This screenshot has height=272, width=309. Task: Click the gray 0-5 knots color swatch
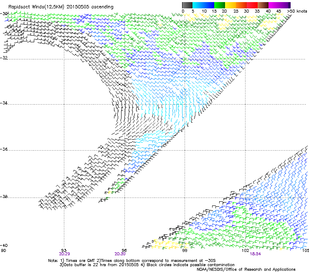187,5
